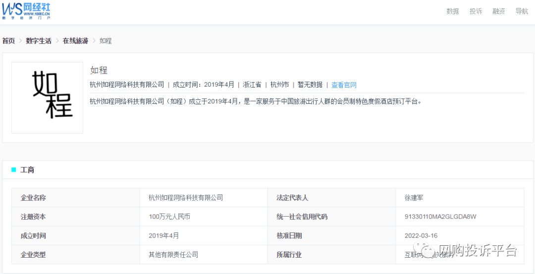Click the 100万元人民币 value
The image size is (535, 274).
coord(169,217)
